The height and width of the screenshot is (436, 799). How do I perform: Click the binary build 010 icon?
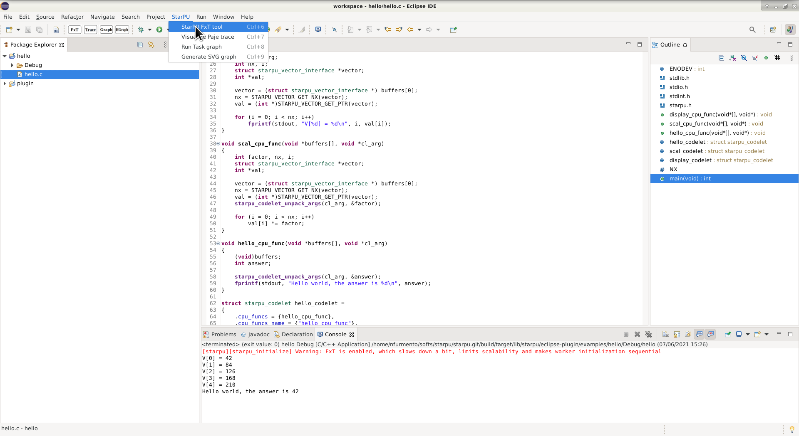click(56, 30)
